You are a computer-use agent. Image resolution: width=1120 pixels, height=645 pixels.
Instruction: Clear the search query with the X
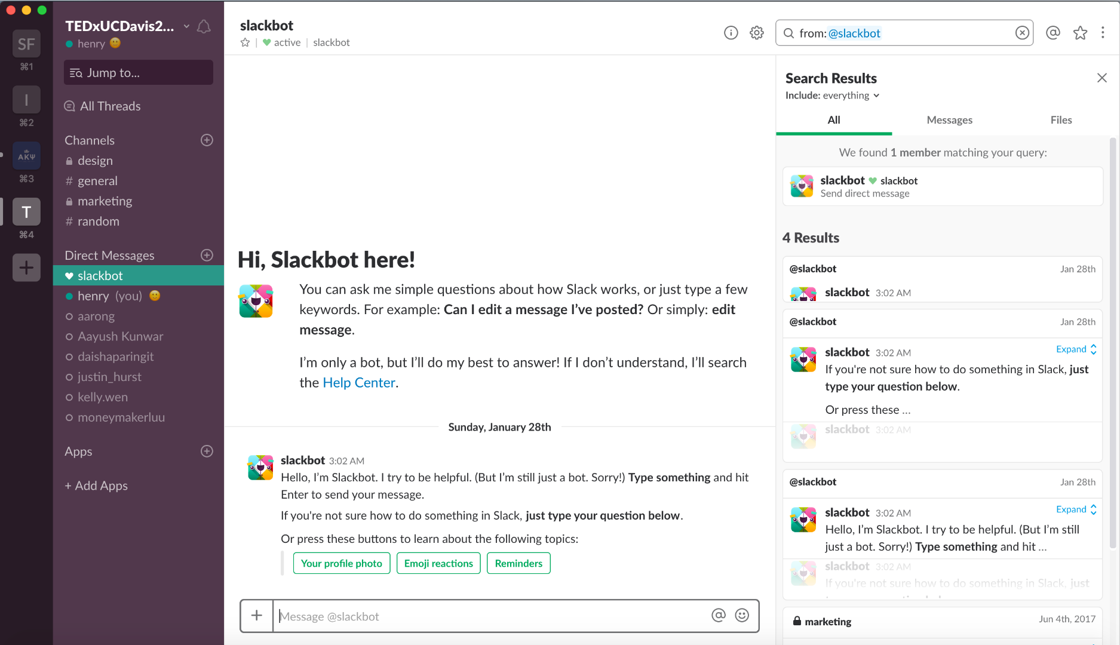[x=1022, y=33]
